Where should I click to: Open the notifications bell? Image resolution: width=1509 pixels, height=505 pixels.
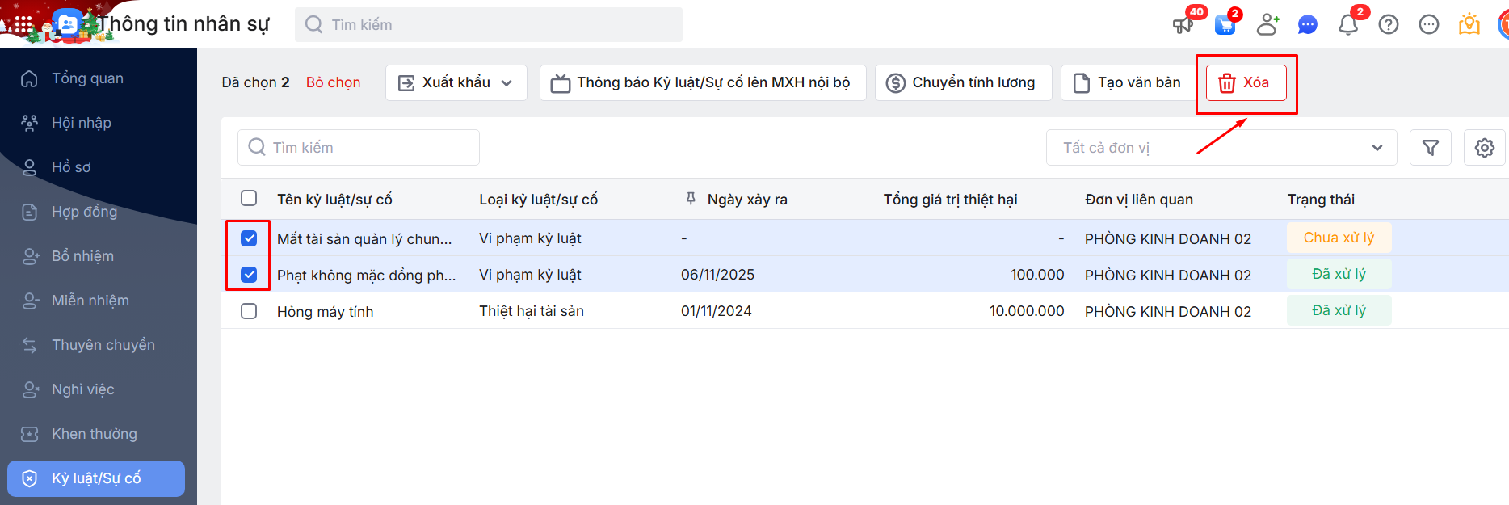click(1347, 25)
